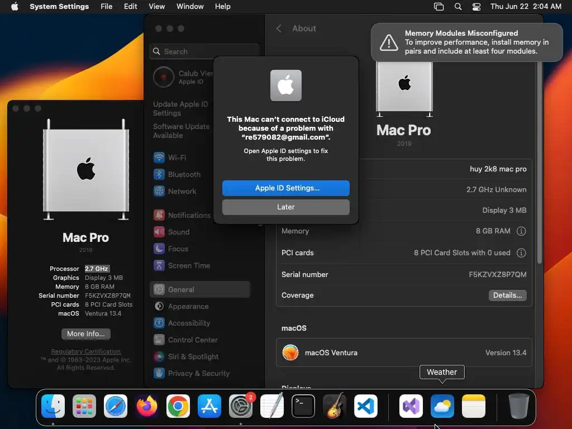The width and height of the screenshot is (572, 429).
Task: Click System Settings icon in Dock
Action: (x=240, y=406)
